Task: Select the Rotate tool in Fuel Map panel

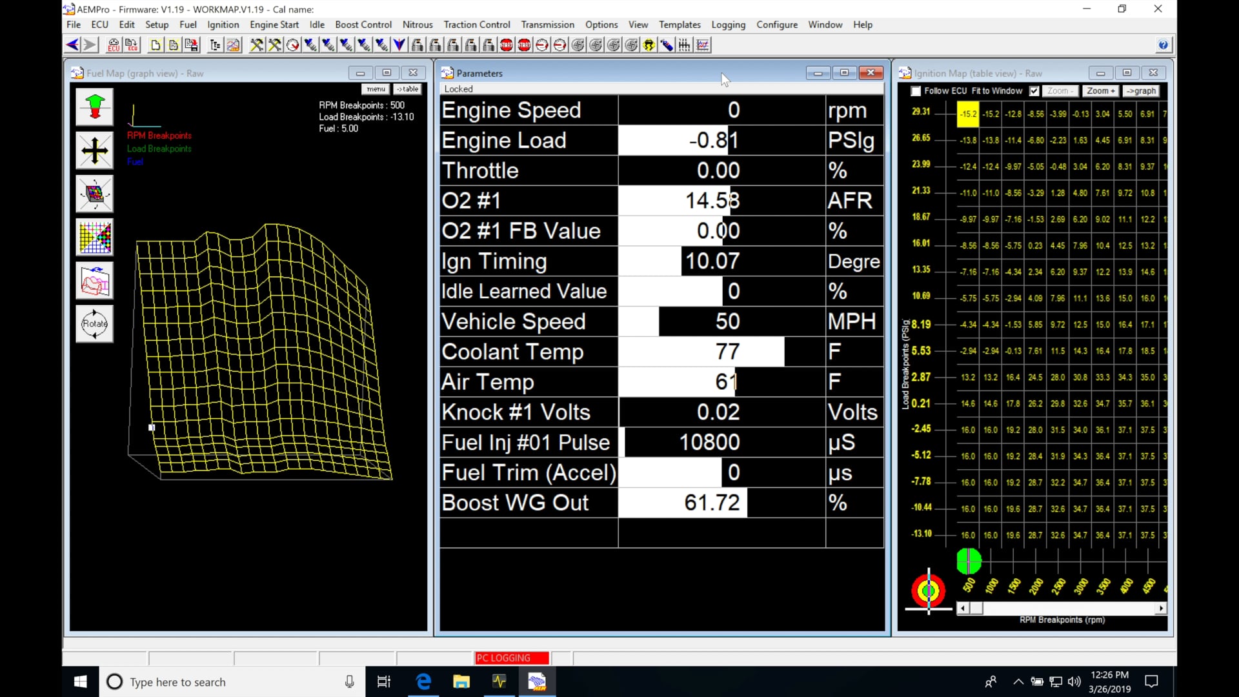Action: tap(94, 324)
